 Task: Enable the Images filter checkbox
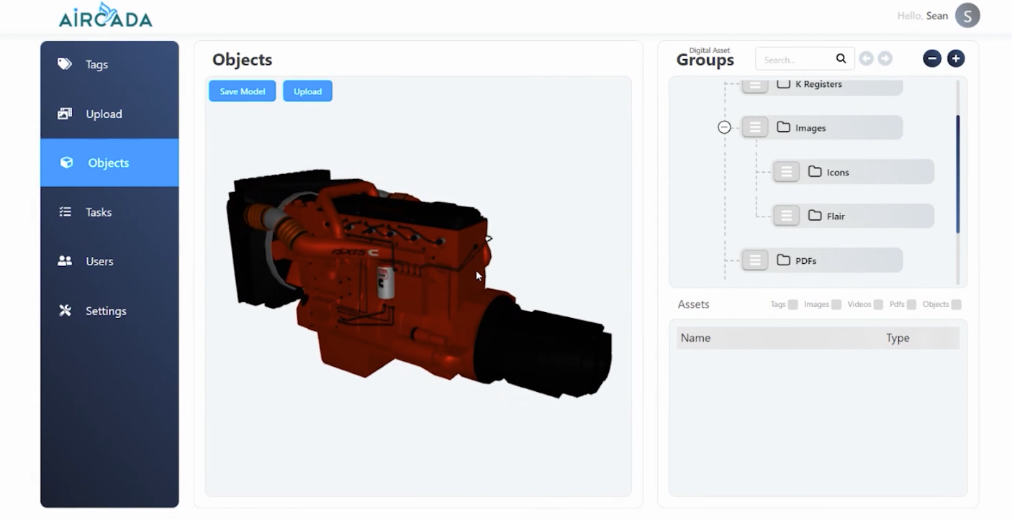tap(836, 304)
